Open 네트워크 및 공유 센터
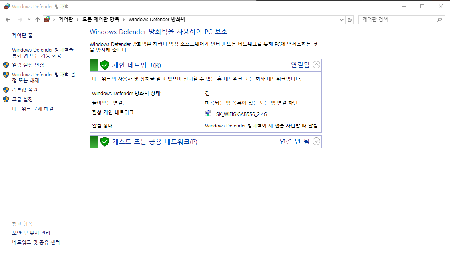Image resolution: width=450 pixels, height=253 pixels. point(36,242)
